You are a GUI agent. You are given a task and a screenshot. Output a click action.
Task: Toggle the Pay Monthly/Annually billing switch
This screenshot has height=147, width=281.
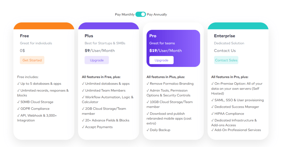[x=140, y=14]
